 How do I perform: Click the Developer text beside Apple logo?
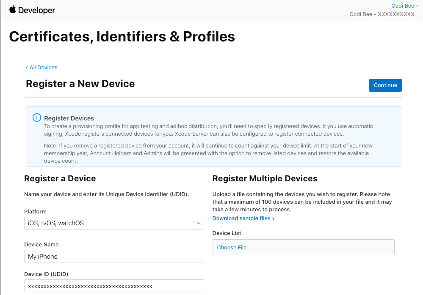coord(37,10)
